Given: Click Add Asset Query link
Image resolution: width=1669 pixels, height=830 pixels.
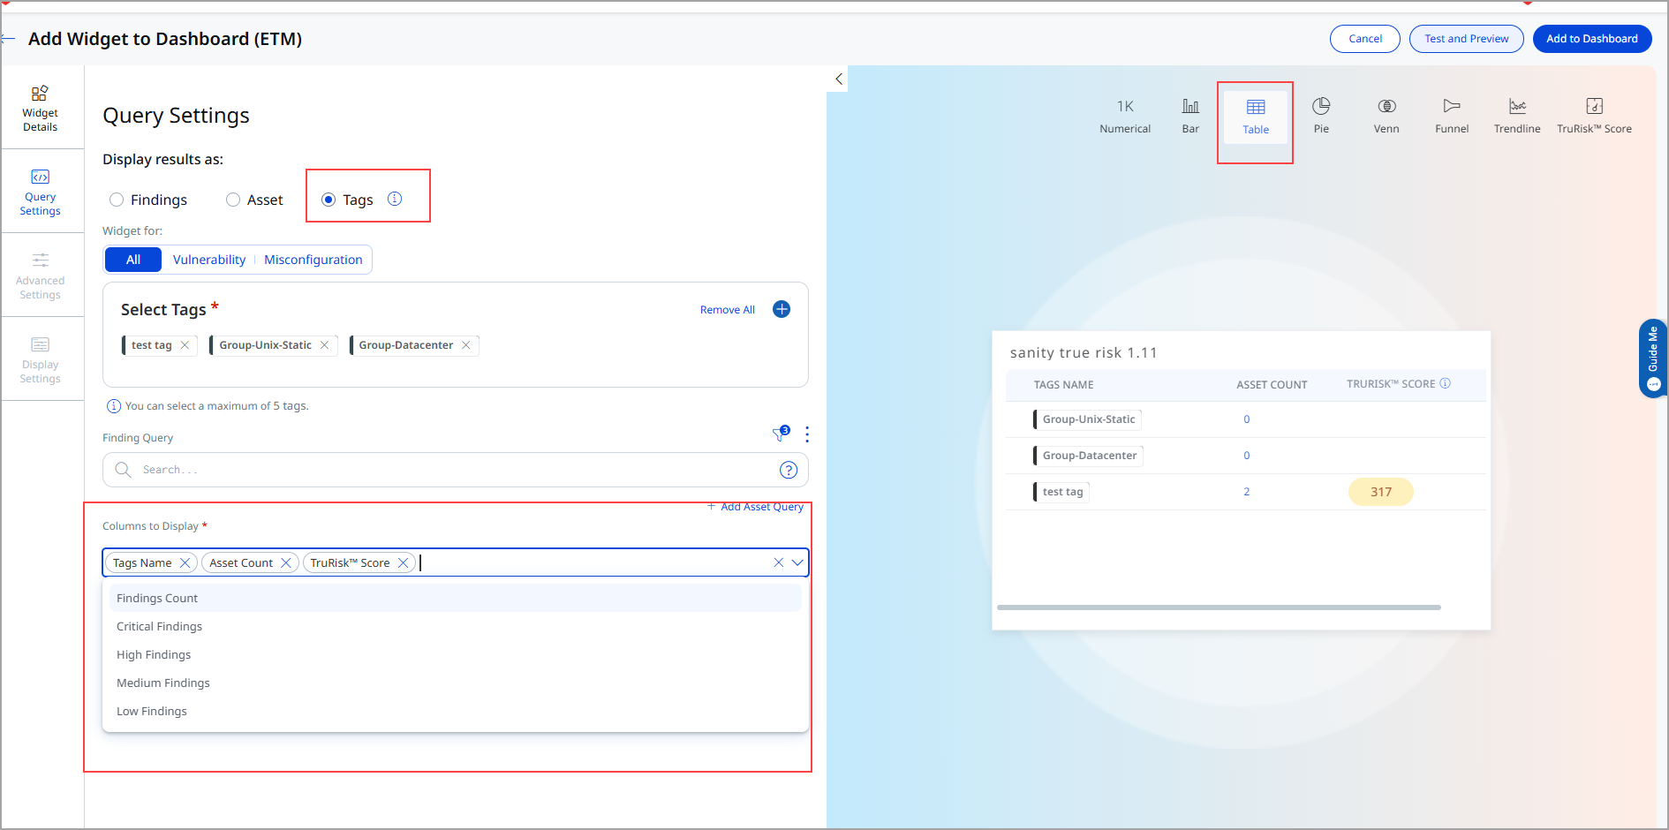Looking at the screenshot, I should [756, 507].
